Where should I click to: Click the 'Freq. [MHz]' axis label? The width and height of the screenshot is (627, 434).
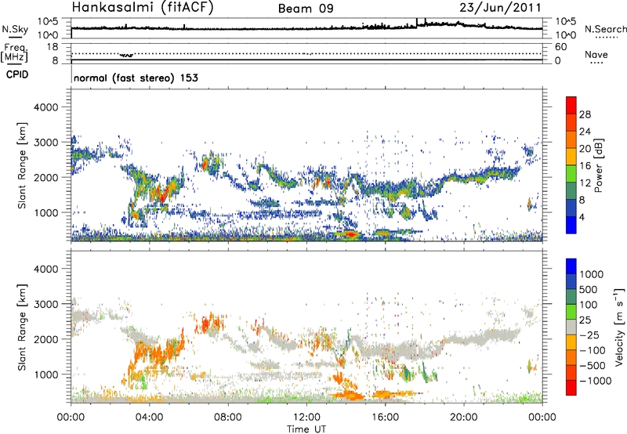coord(15,52)
